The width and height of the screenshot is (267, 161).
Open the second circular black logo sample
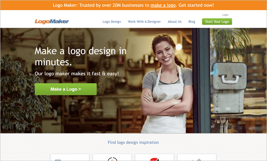tap(112, 158)
